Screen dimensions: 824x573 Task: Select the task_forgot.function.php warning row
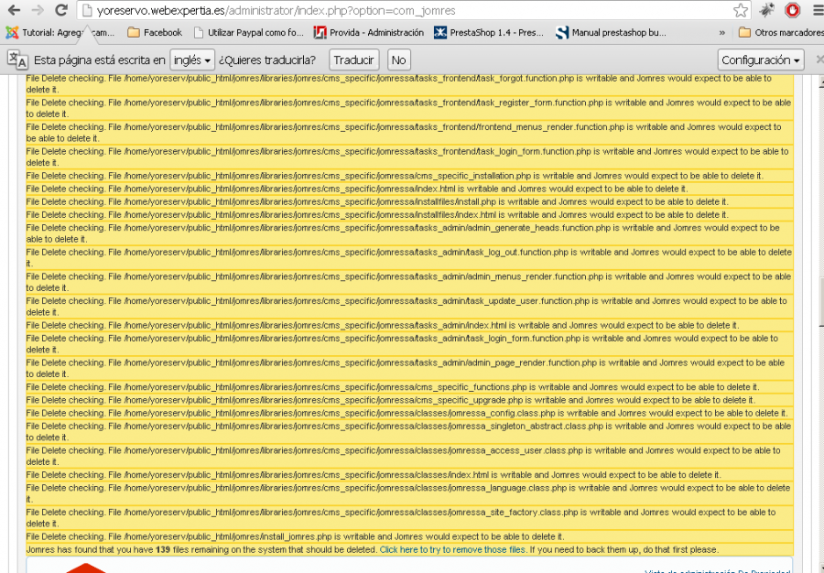409,84
